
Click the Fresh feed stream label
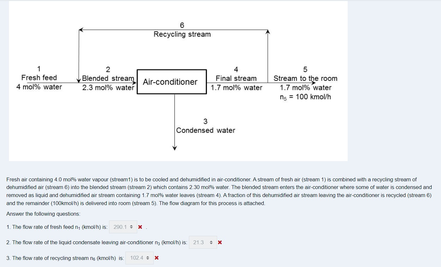[x=39, y=78]
